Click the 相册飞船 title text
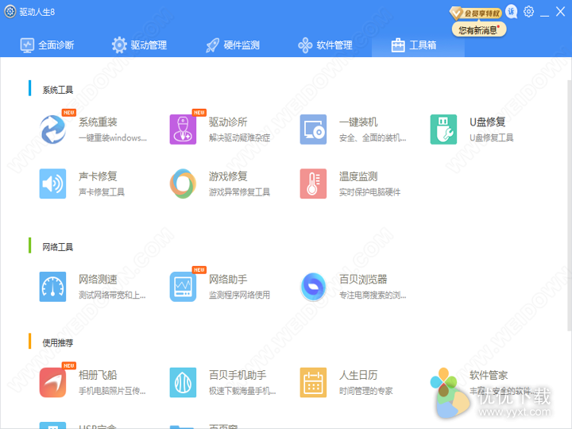This screenshot has height=429, width=572. click(x=98, y=375)
